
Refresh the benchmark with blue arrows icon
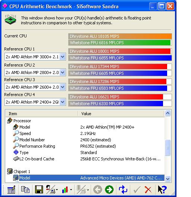(x=123, y=190)
